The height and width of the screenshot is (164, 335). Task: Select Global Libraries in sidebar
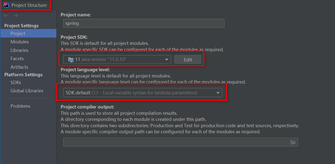(x=27, y=91)
